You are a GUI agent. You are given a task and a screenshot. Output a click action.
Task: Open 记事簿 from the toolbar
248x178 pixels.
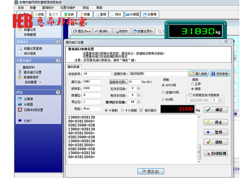[149, 14]
